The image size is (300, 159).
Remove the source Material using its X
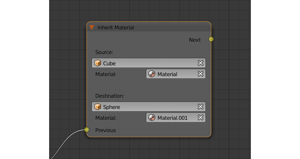pos(201,74)
